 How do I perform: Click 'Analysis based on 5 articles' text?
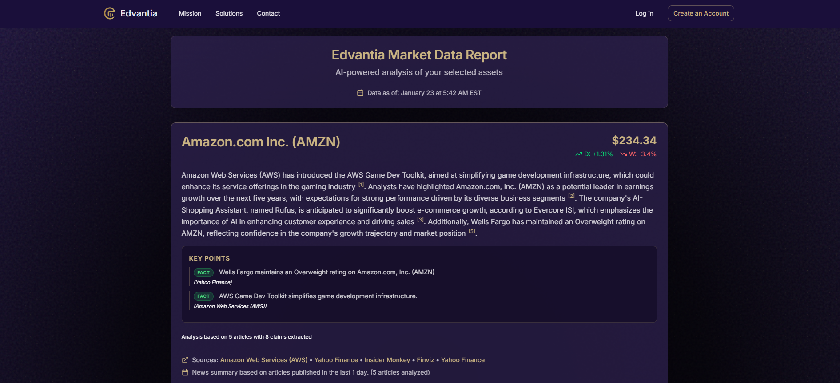247,337
